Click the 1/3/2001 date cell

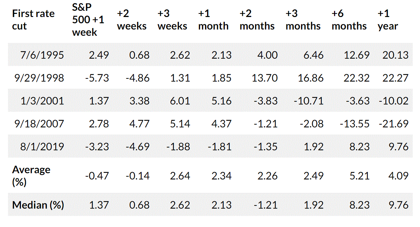point(42,101)
